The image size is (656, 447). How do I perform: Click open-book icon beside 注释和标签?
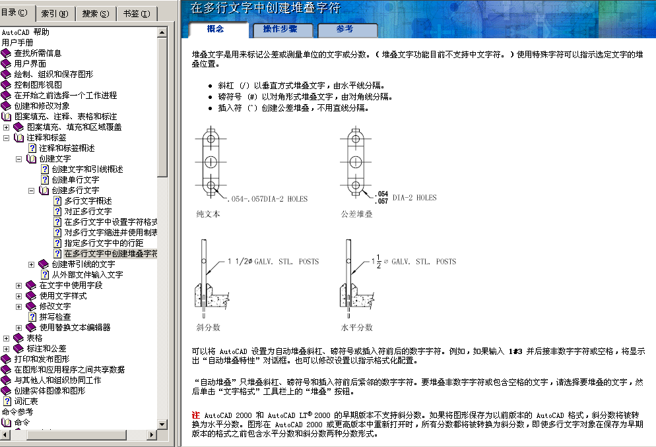[x=19, y=138]
